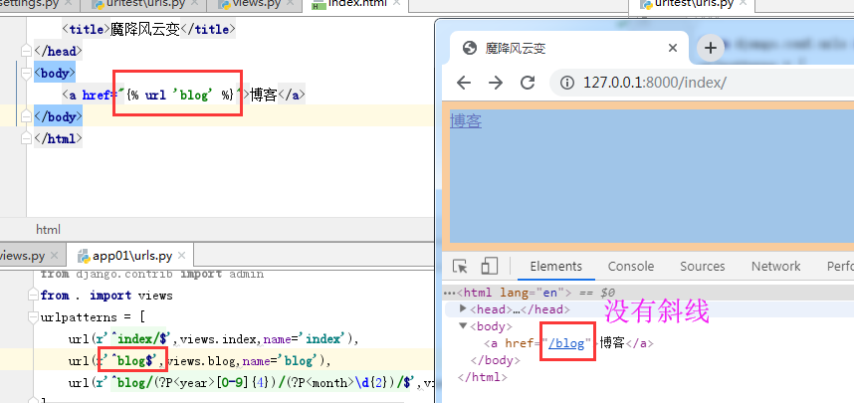
Task: Open the Console panel in DevTools
Action: pyautogui.click(x=631, y=267)
